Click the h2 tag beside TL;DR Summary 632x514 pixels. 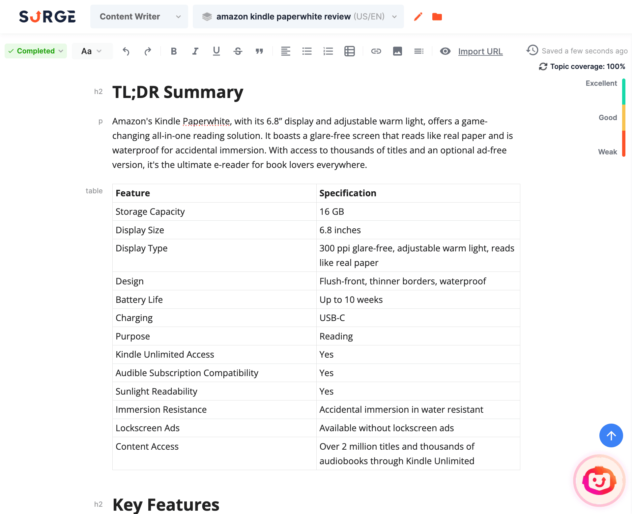point(98,92)
